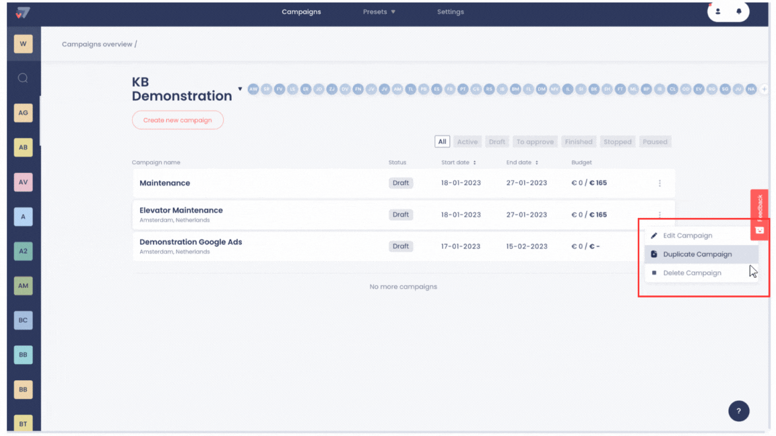Sort campaigns by End date
The width and height of the screenshot is (776, 436).
(522, 163)
